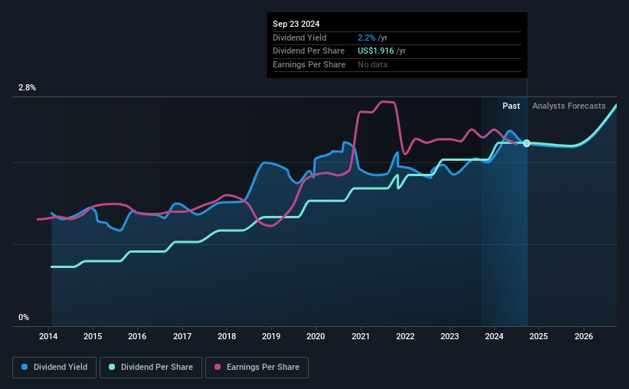Click the 2020 x-axis year label
The height and width of the screenshot is (389, 629).
(316, 336)
